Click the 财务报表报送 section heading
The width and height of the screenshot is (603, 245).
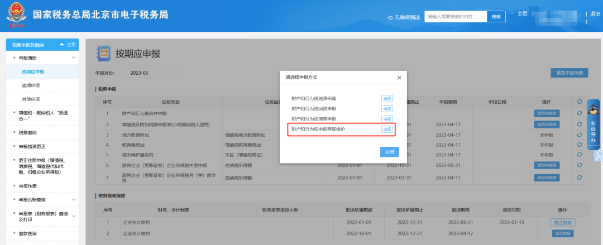[112, 196]
